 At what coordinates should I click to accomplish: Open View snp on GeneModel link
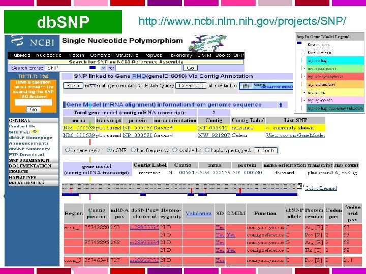[295, 135]
